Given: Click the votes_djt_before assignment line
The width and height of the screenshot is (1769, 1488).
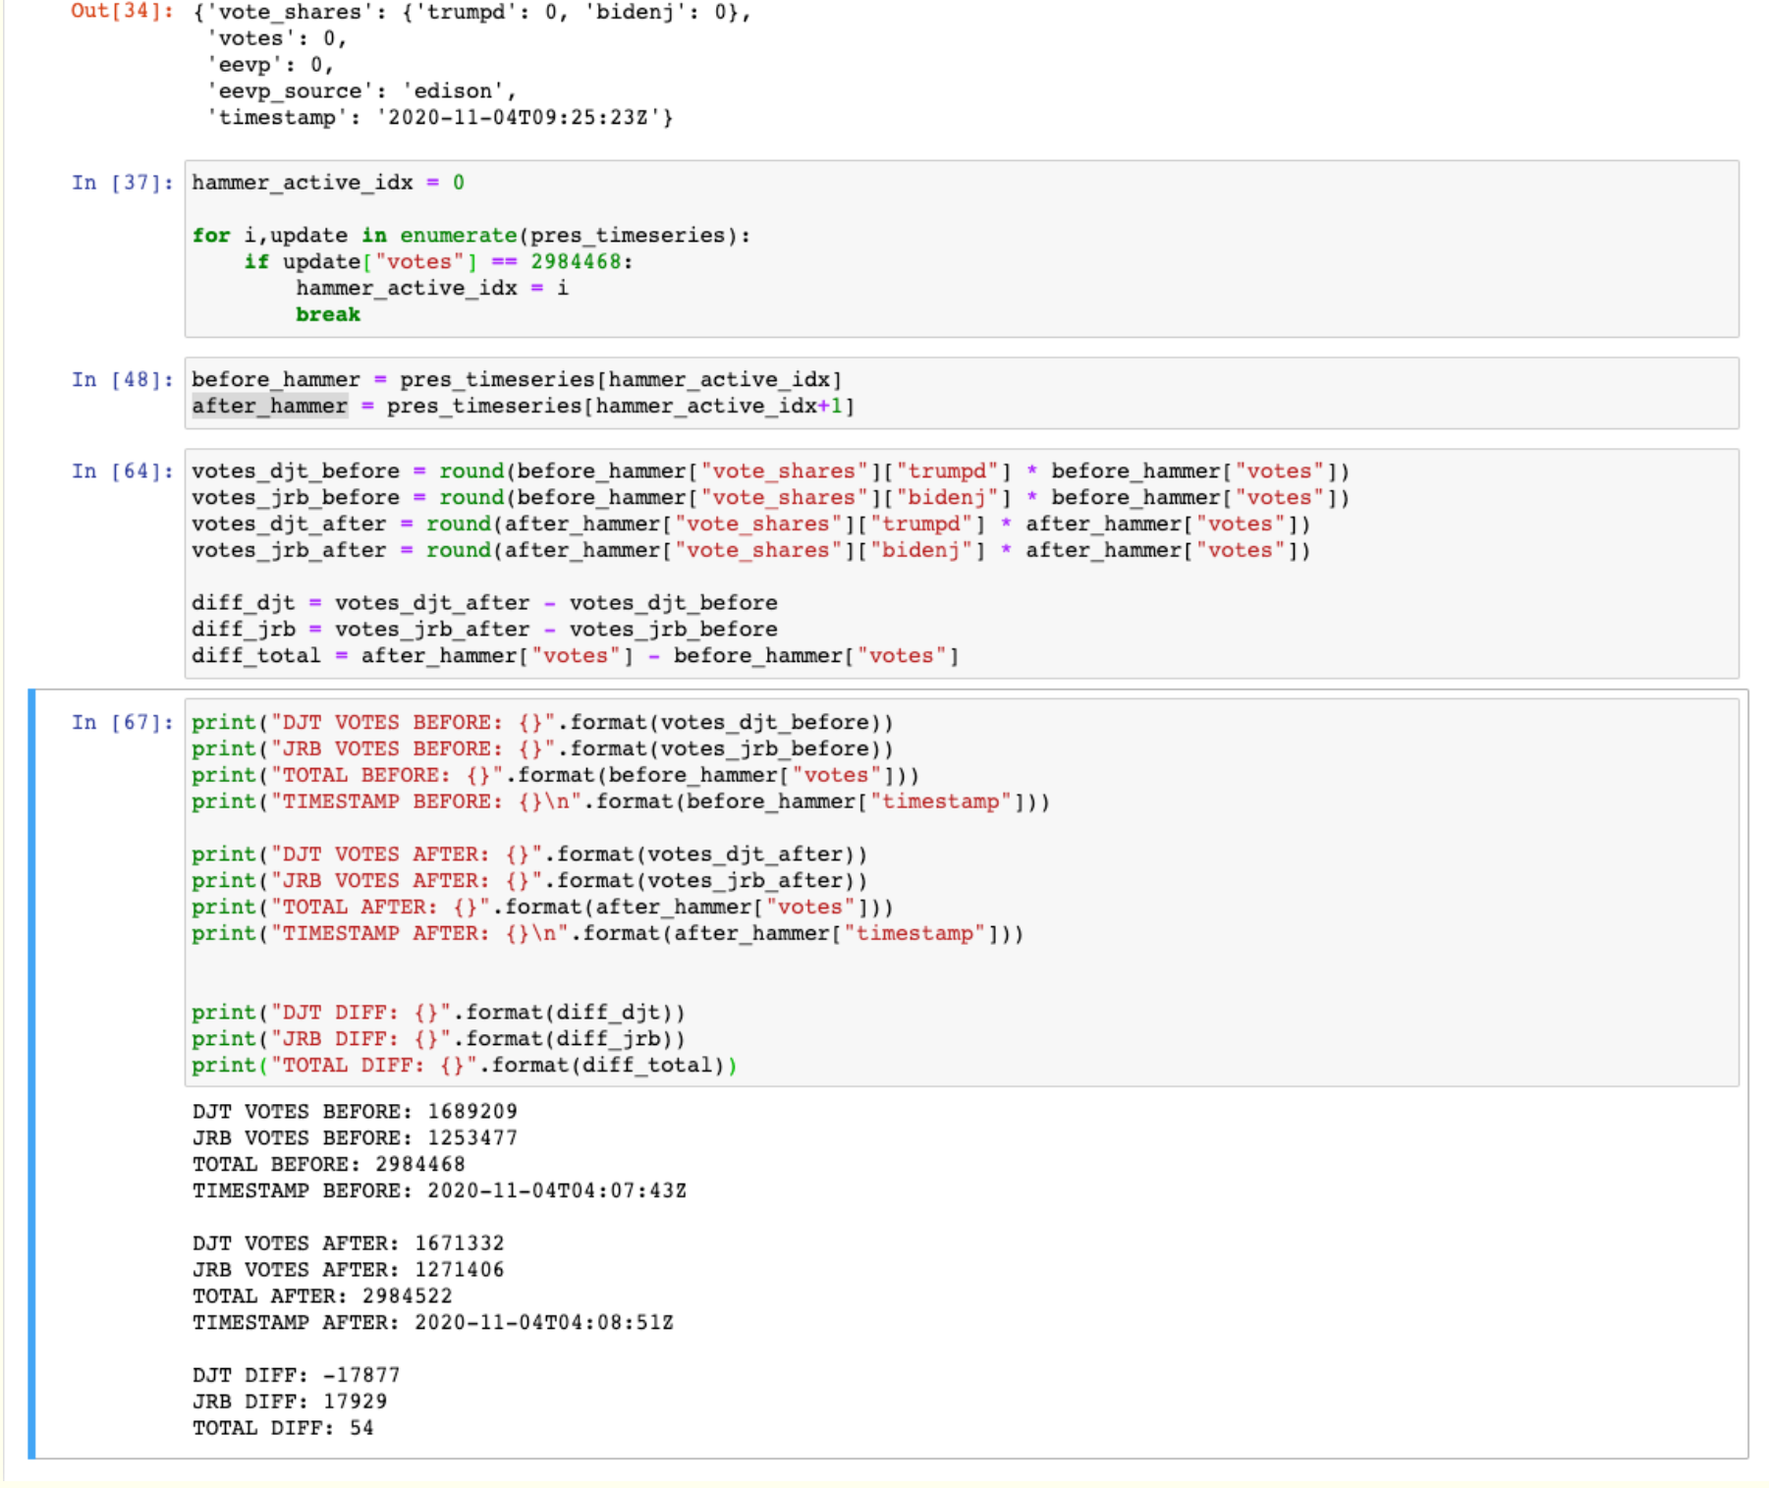Looking at the screenshot, I should [x=771, y=471].
